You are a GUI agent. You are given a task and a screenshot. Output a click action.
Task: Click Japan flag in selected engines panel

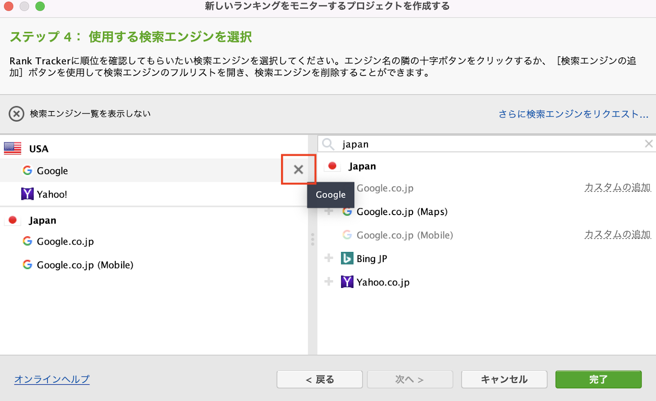pyautogui.click(x=13, y=220)
